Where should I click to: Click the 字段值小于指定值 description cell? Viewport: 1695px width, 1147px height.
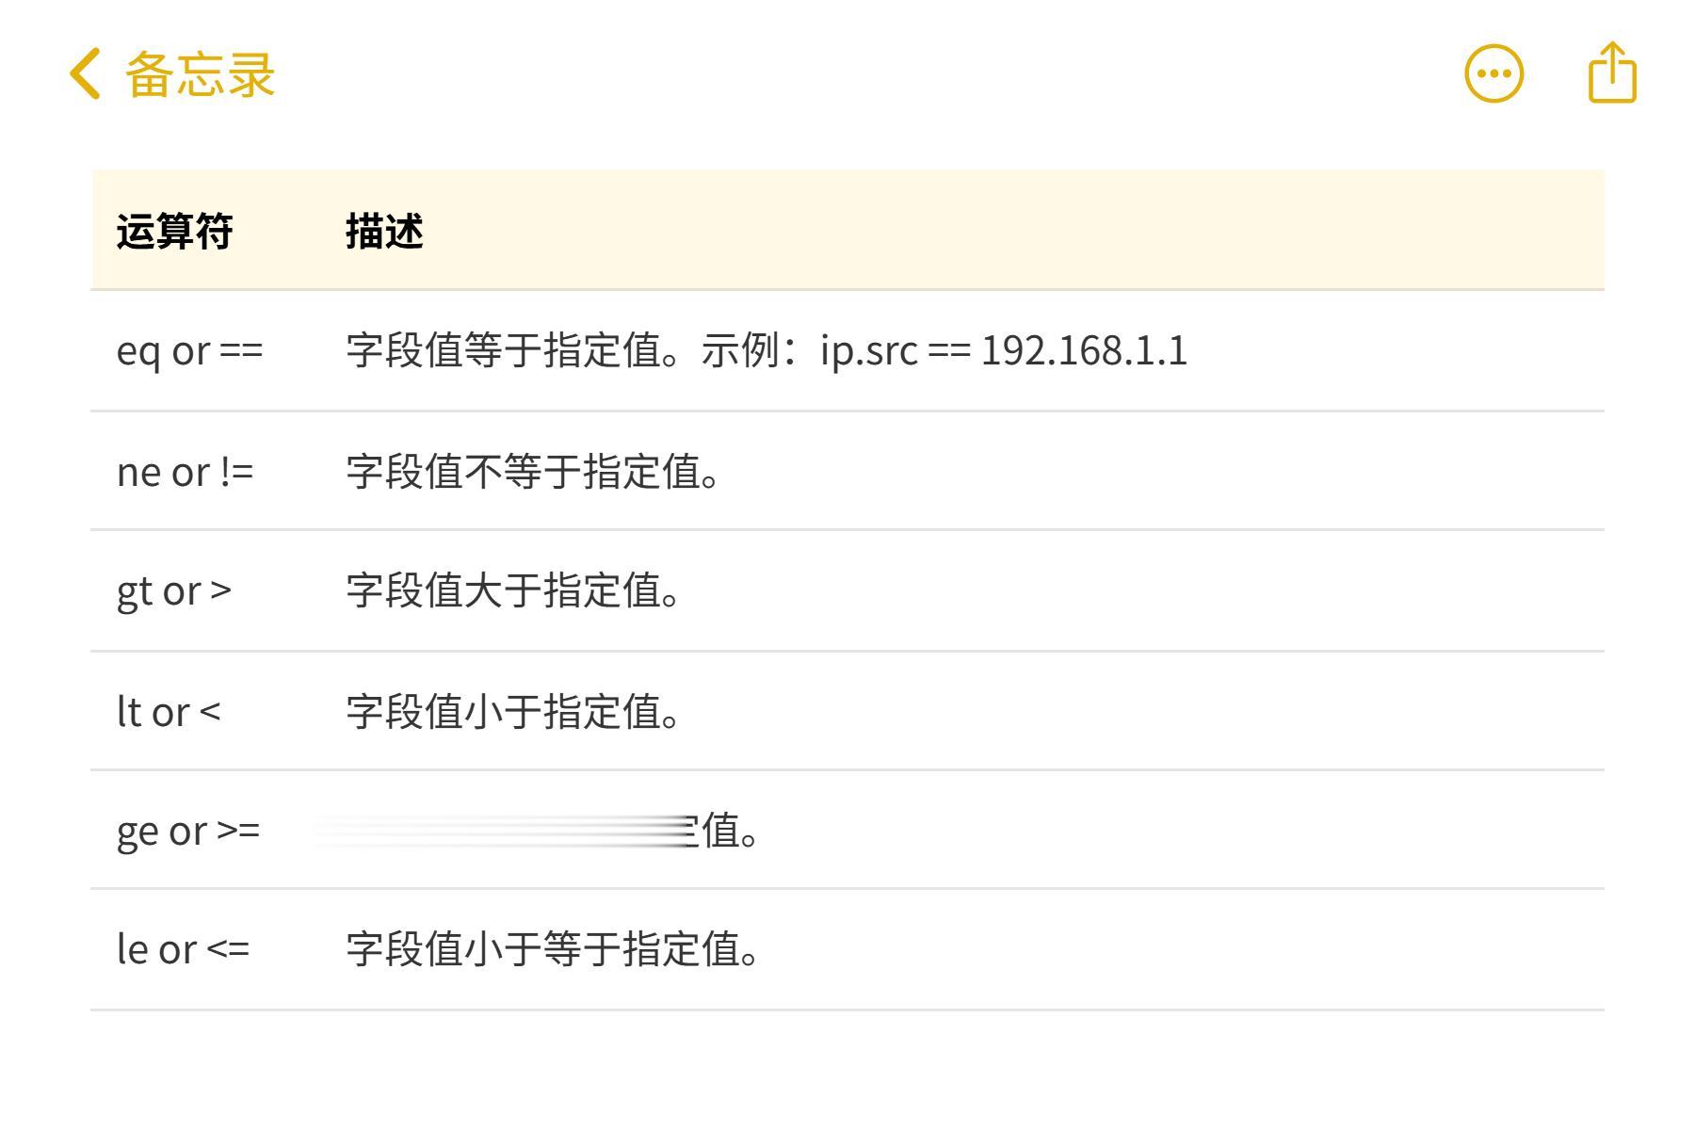513,711
